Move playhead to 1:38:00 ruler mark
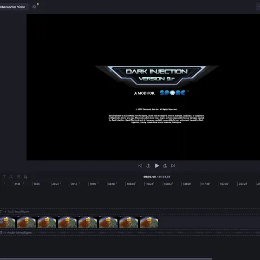 click(186, 184)
